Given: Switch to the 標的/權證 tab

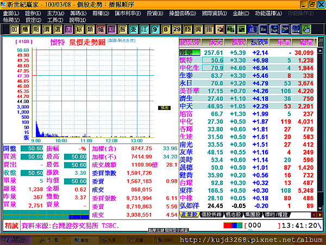Looking at the screenshot, I should 276,215.
